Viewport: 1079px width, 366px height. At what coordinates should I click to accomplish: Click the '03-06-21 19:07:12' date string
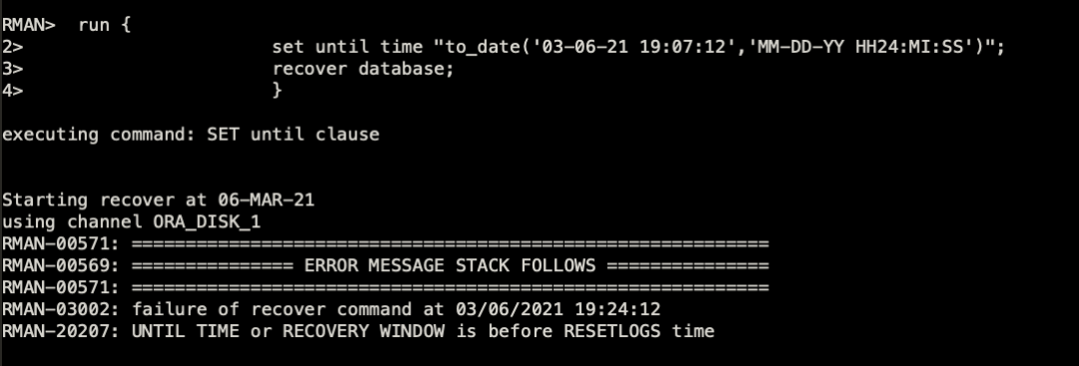click(x=637, y=47)
